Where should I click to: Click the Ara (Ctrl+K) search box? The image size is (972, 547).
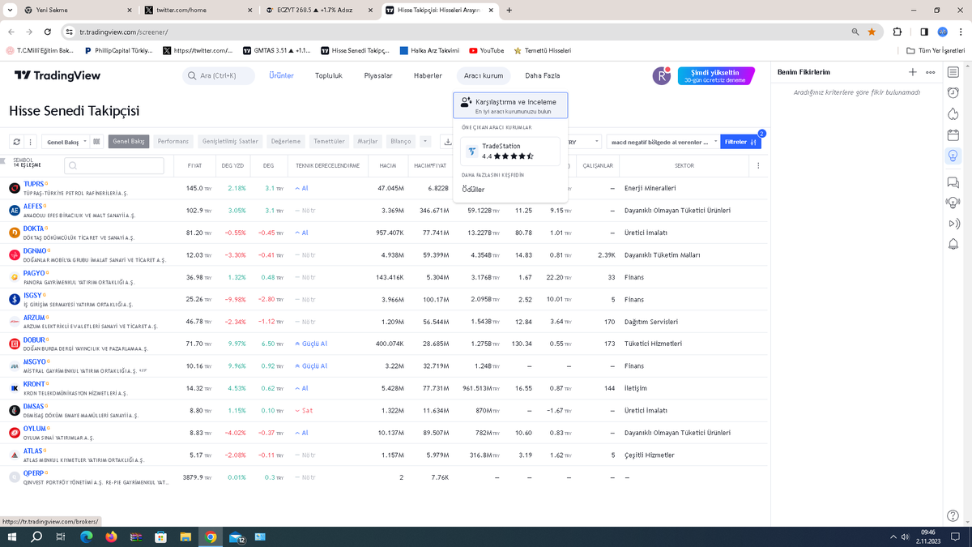219,75
